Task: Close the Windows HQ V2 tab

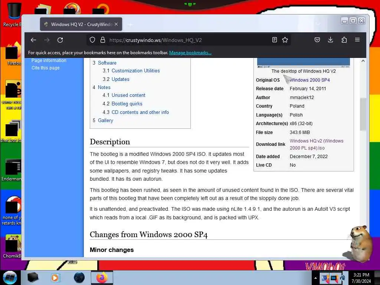Action: click(x=116, y=24)
